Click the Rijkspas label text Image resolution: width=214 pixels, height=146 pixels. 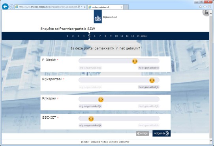click(49, 99)
